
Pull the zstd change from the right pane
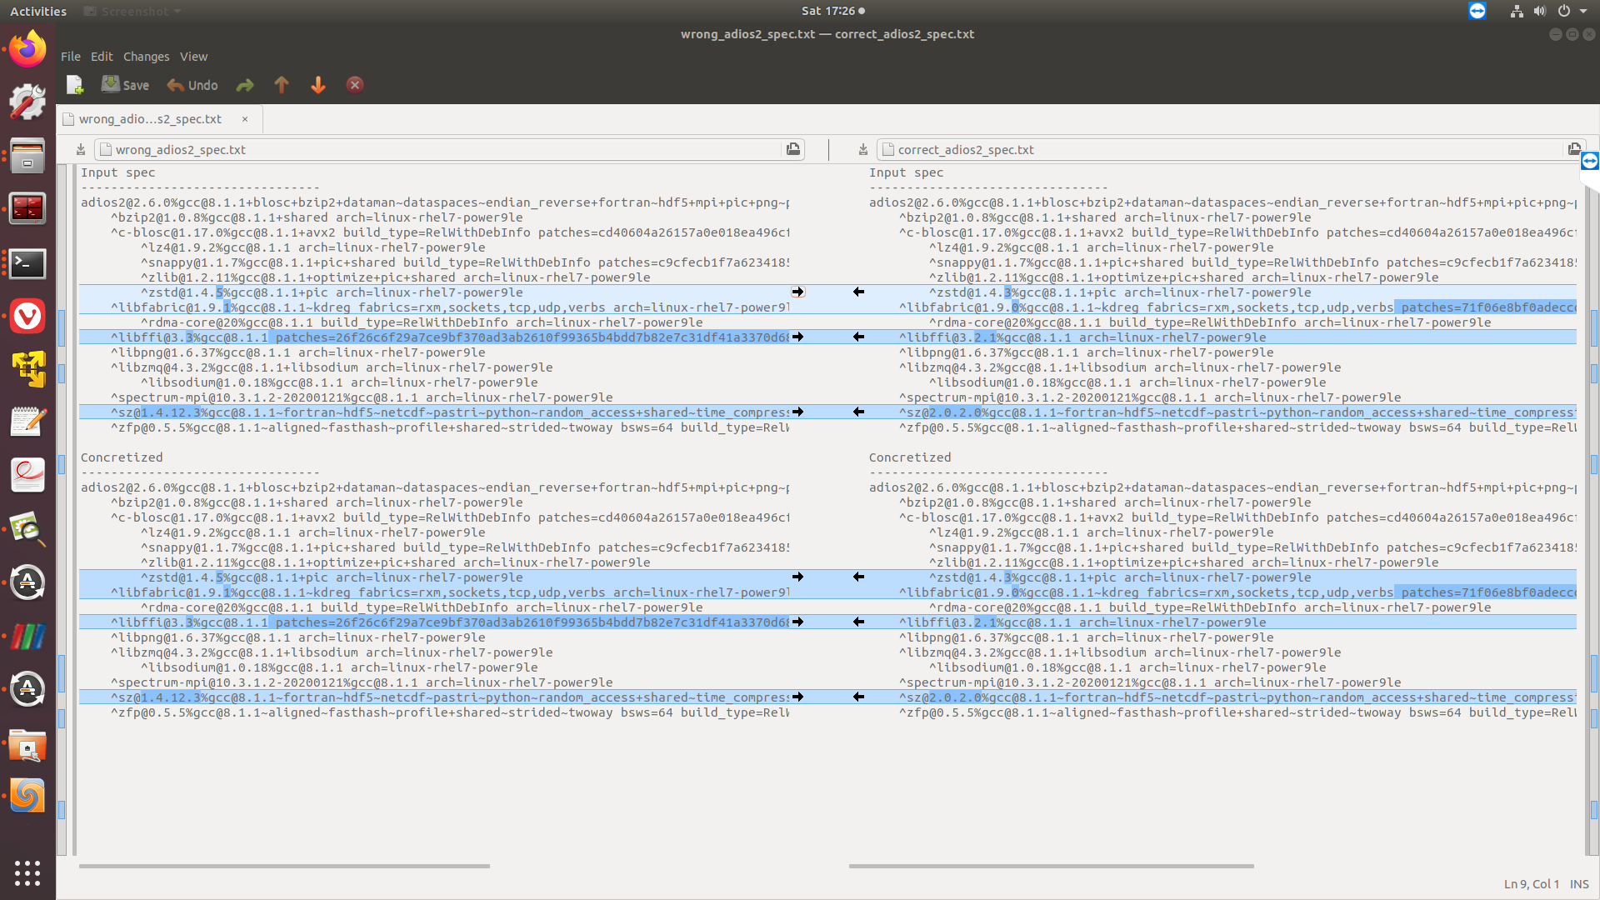point(857,292)
